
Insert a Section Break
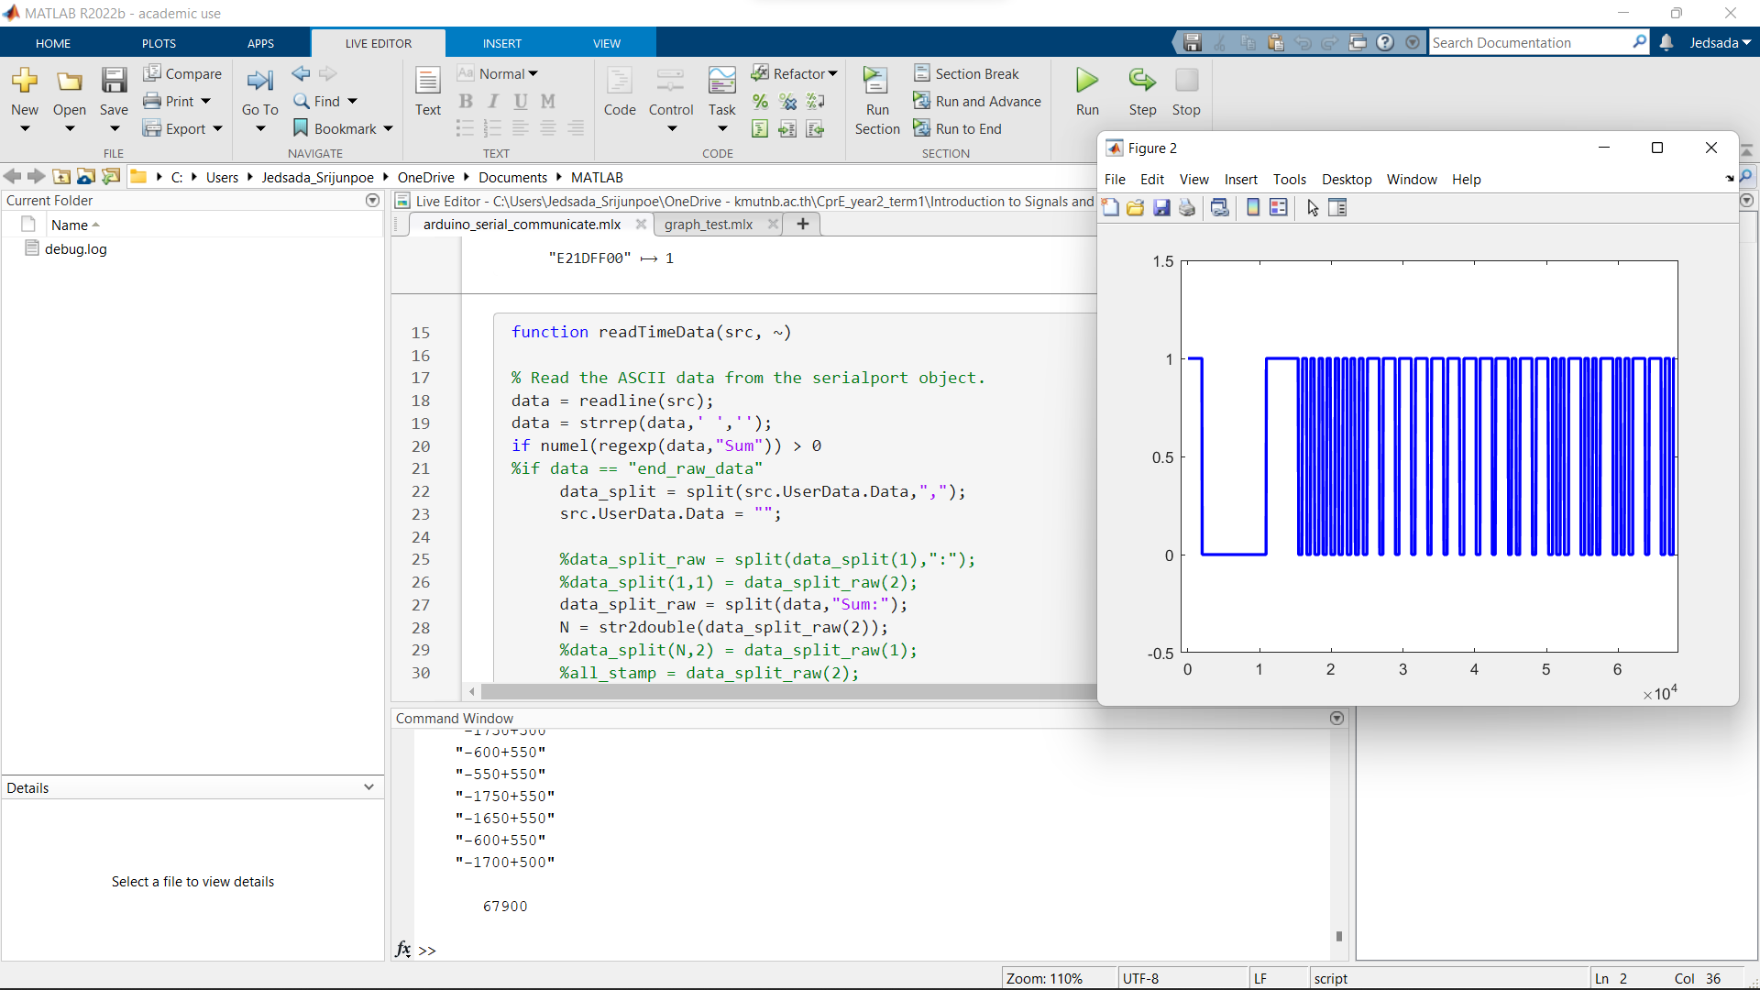(x=966, y=73)
